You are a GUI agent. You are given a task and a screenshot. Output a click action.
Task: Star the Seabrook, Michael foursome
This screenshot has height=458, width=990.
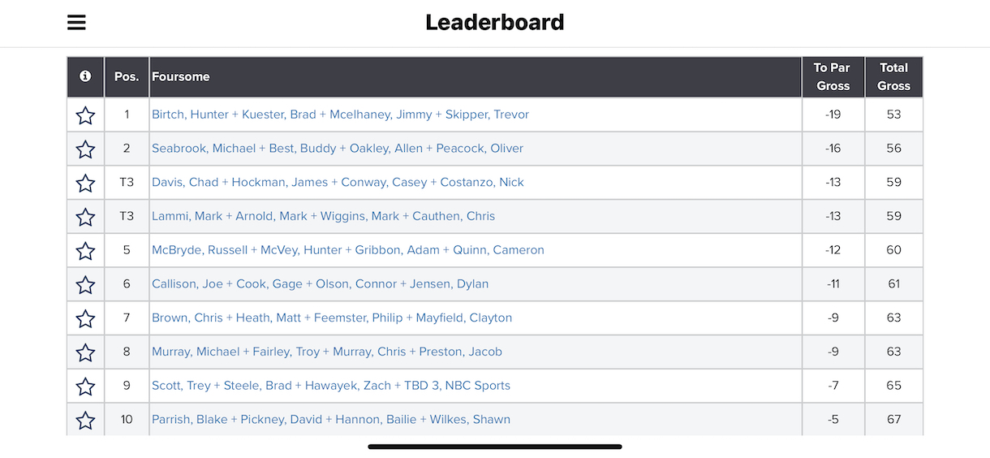(x=85, y=149)
